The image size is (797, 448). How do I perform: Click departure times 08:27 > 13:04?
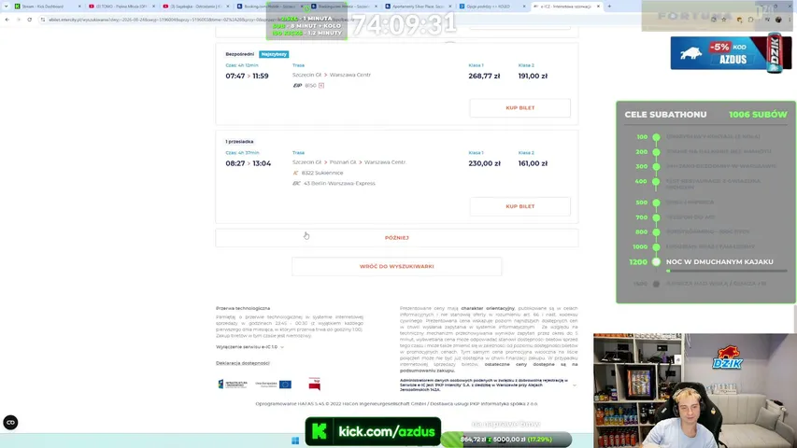click(x=248, y=163)
